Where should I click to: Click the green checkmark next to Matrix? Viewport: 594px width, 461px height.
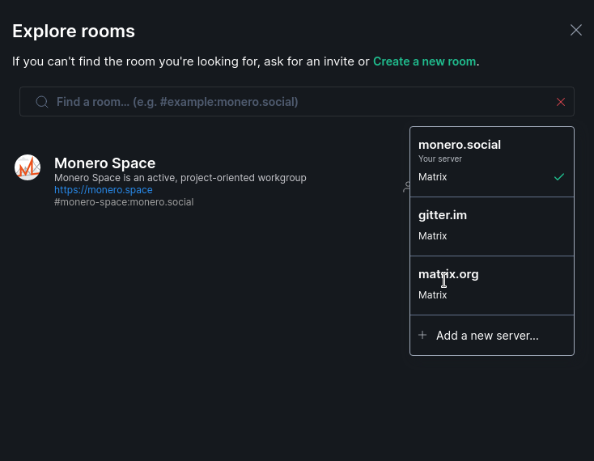click(558, 177)
